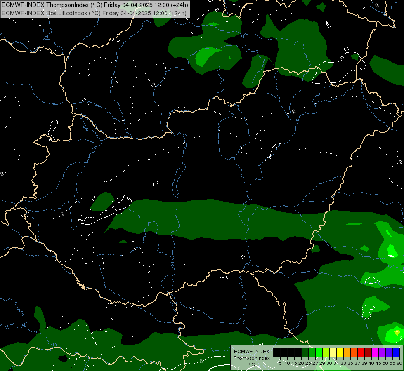Click the dark green 20–25 legend swatch

[305, 352]
